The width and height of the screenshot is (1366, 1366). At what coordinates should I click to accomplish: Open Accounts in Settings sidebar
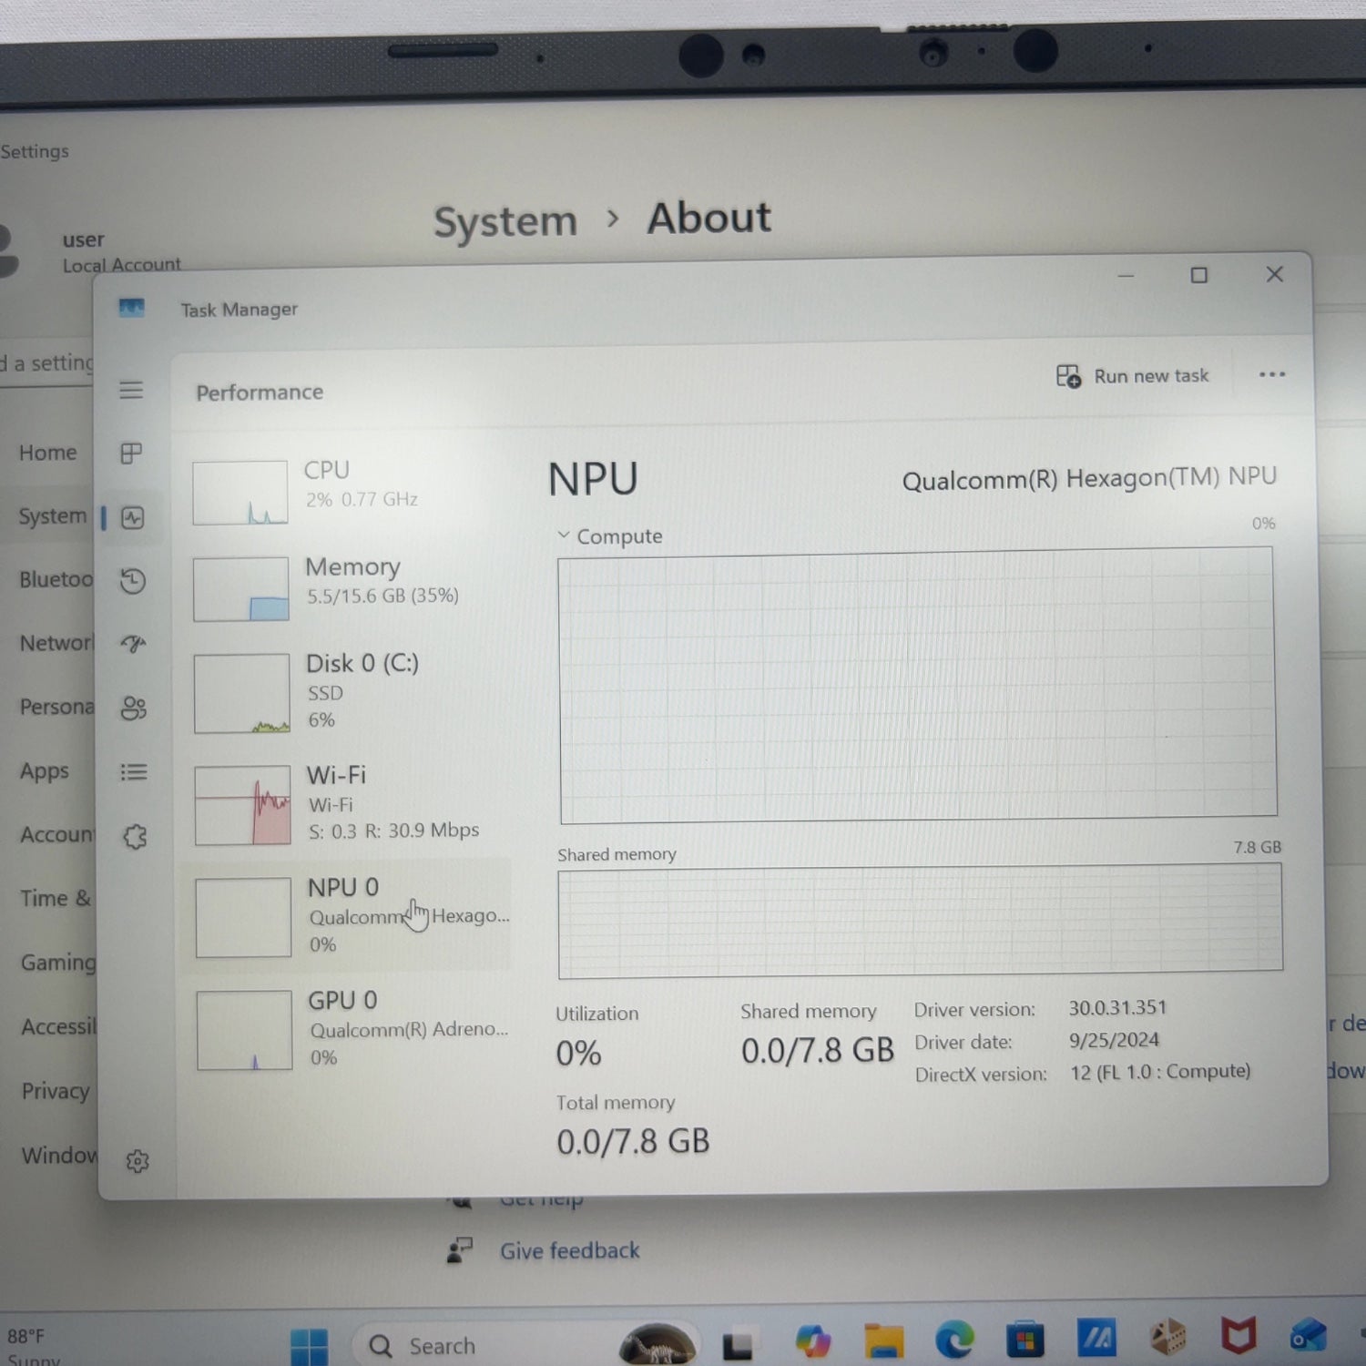pos(56,834)
